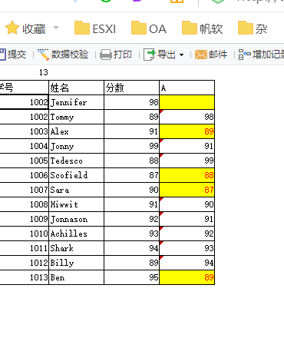The image size is (284, 348).
Task: Open the 帆软 bookmark folder
Action: click(202, 28)
